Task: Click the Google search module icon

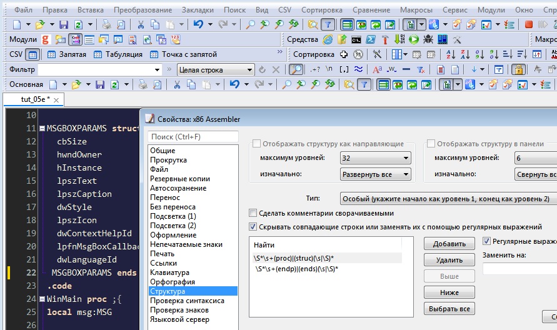Action: (x=46, y=39)
